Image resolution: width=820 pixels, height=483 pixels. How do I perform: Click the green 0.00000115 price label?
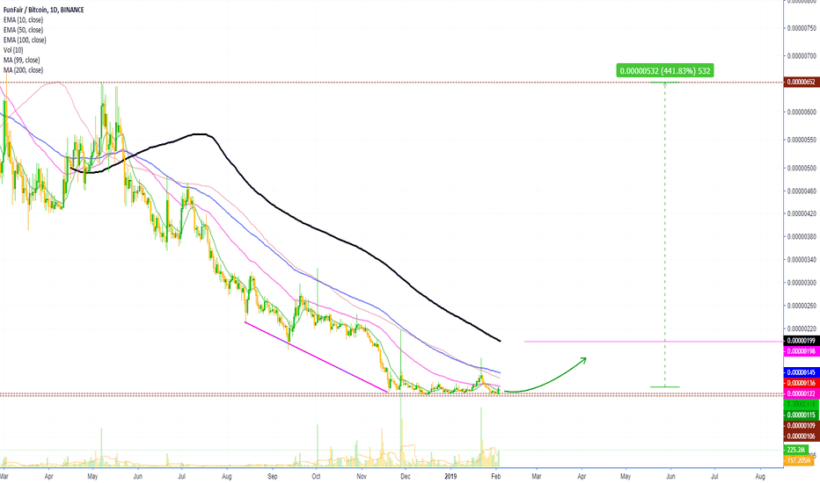pos(800,415)
